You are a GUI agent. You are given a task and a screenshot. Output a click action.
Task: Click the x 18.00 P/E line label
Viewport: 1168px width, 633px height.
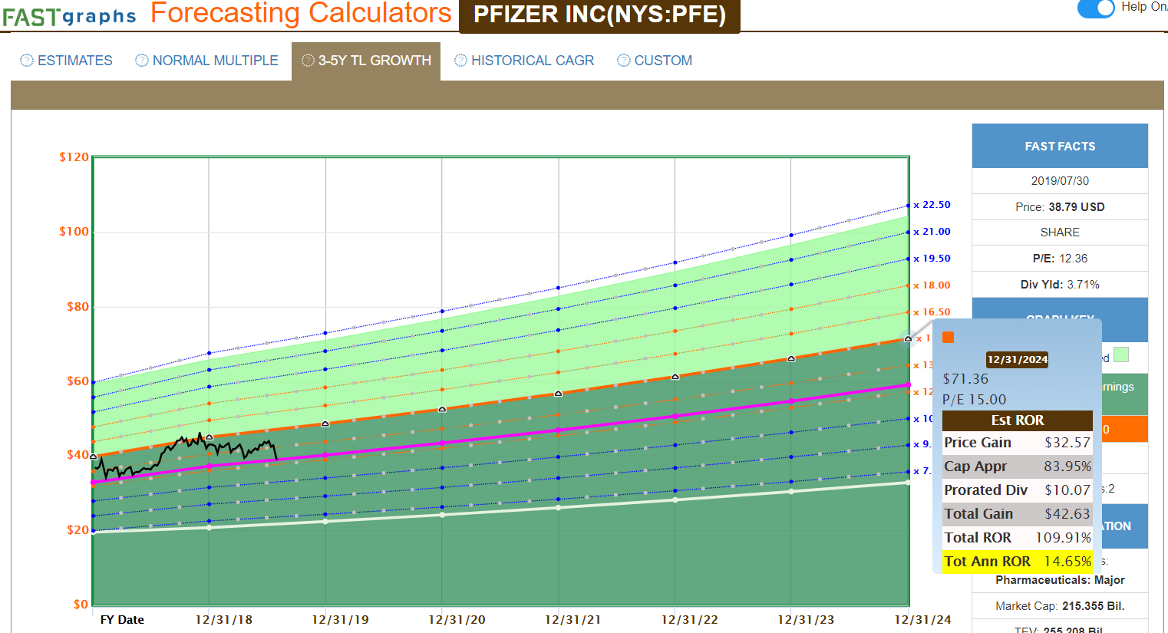932,285
